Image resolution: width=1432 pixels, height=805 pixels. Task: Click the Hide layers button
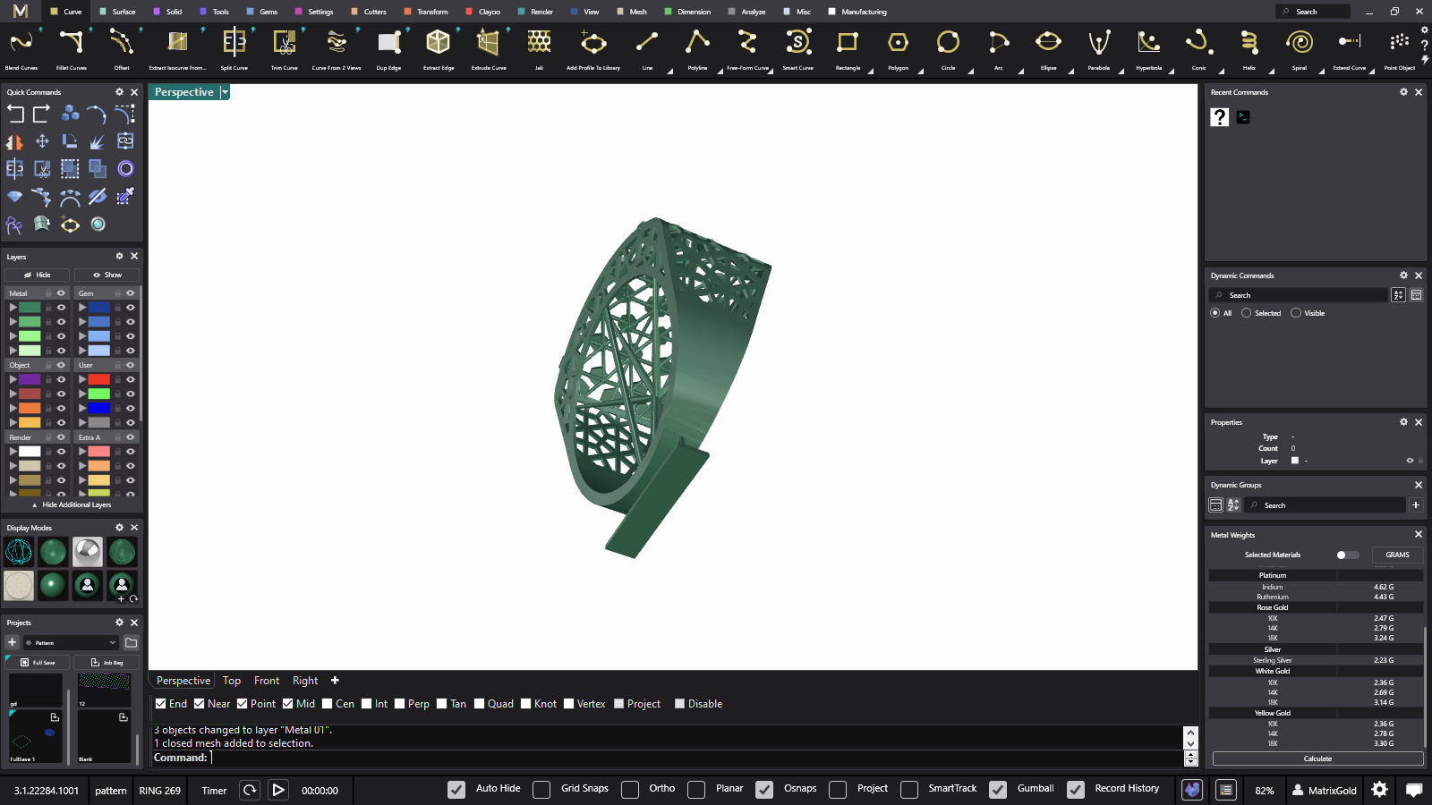click(x=38, y=275)
